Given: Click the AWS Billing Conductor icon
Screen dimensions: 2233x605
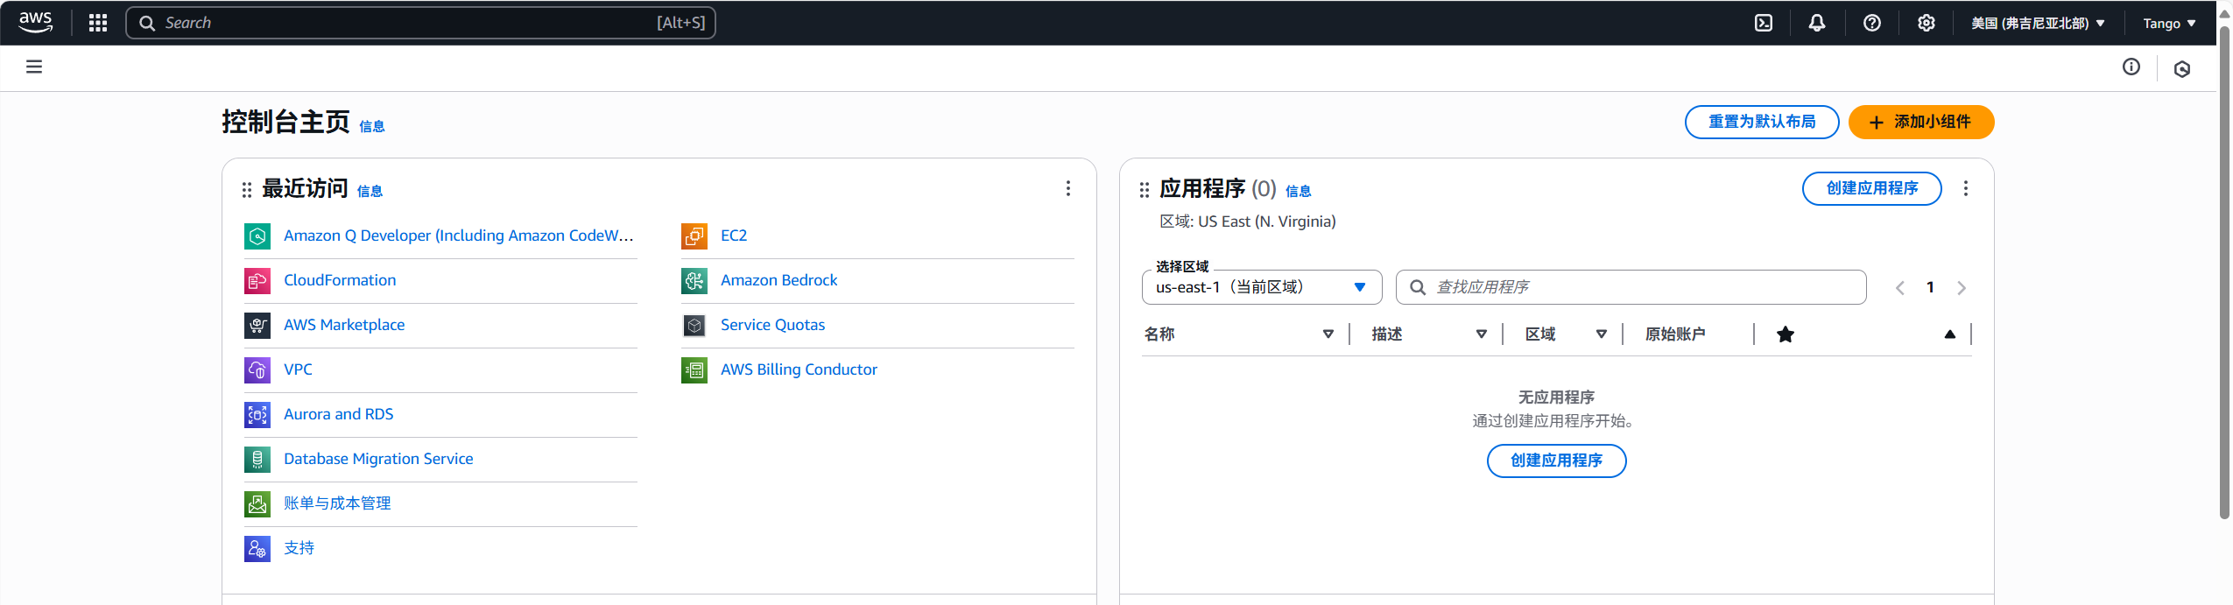Looking at the screenshot, I should tap(694, 370).
